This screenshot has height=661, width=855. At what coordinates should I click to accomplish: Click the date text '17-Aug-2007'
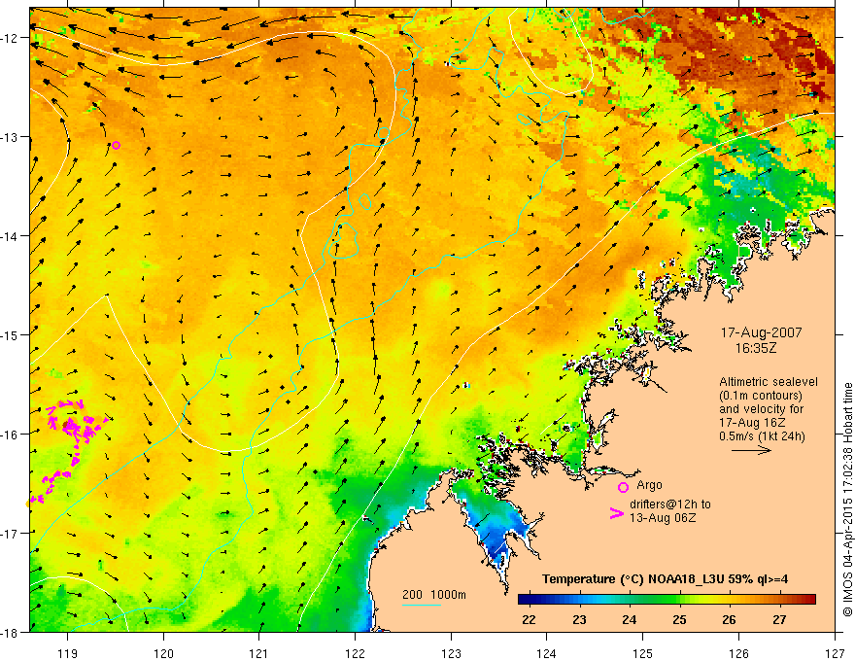(x=761, y=332)
